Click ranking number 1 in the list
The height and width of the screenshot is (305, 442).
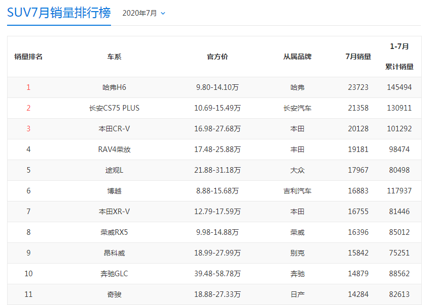point(29,87)
